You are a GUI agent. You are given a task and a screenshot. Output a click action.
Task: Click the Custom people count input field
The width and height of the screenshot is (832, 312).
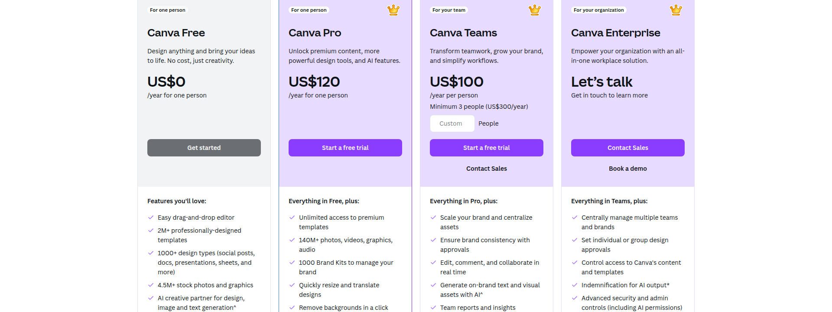pos(452,123)
